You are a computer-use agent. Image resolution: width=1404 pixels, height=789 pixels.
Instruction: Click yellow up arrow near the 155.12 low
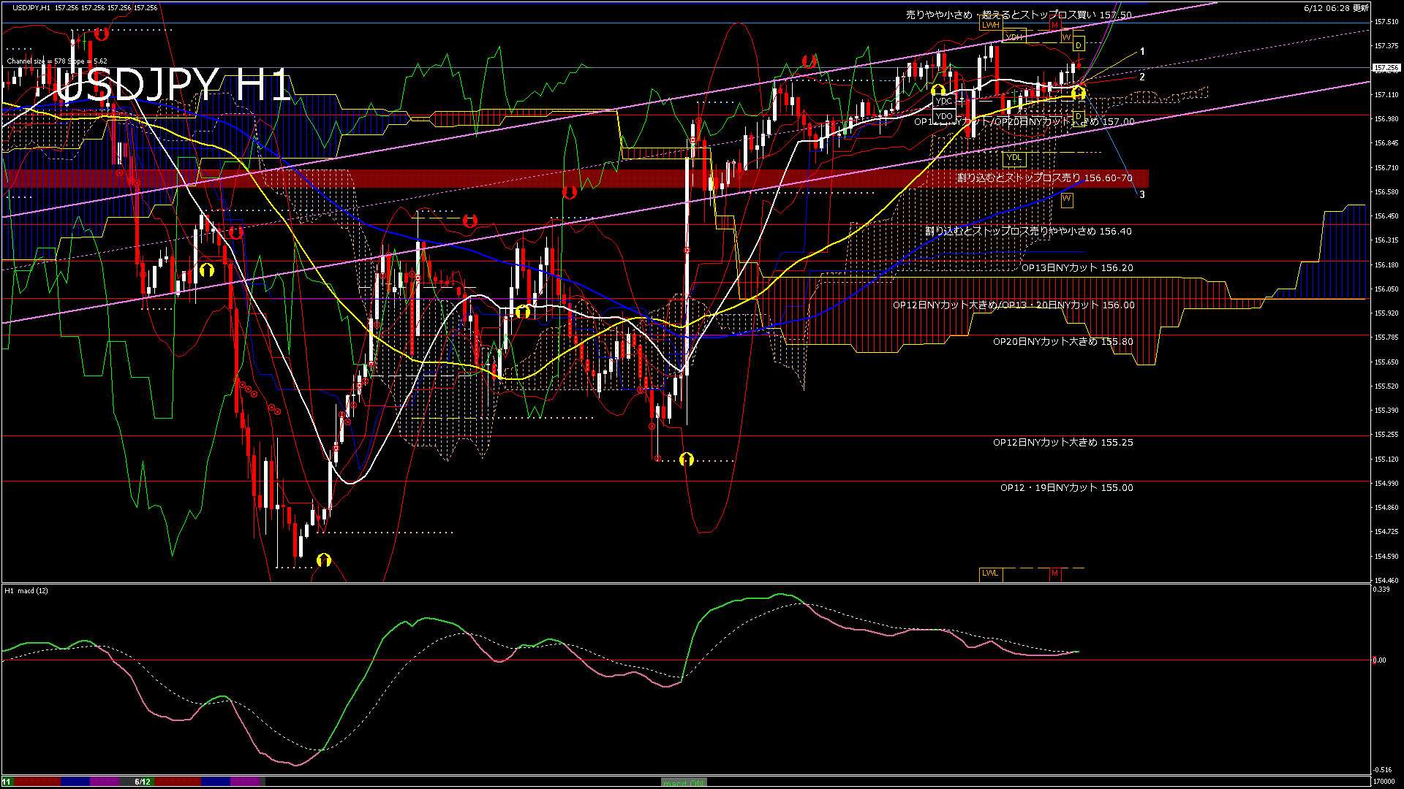coord(686,460)
